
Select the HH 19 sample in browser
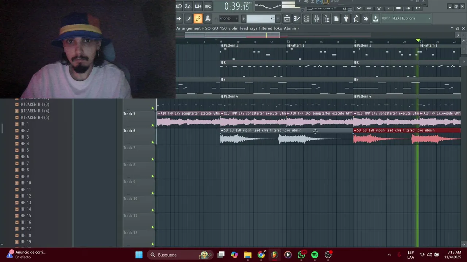(26, 242)
